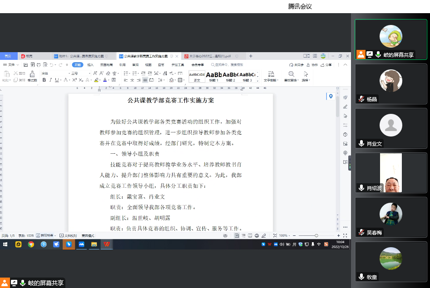This screenshot has width=430, height=288.
Task: Open the font size dropdown
Action: click(75, 73)
